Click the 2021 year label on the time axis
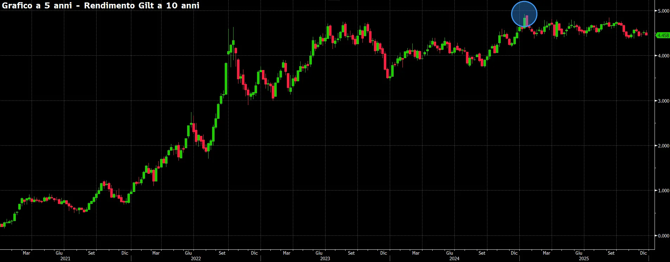670x262 pixels. click(65, 258)
